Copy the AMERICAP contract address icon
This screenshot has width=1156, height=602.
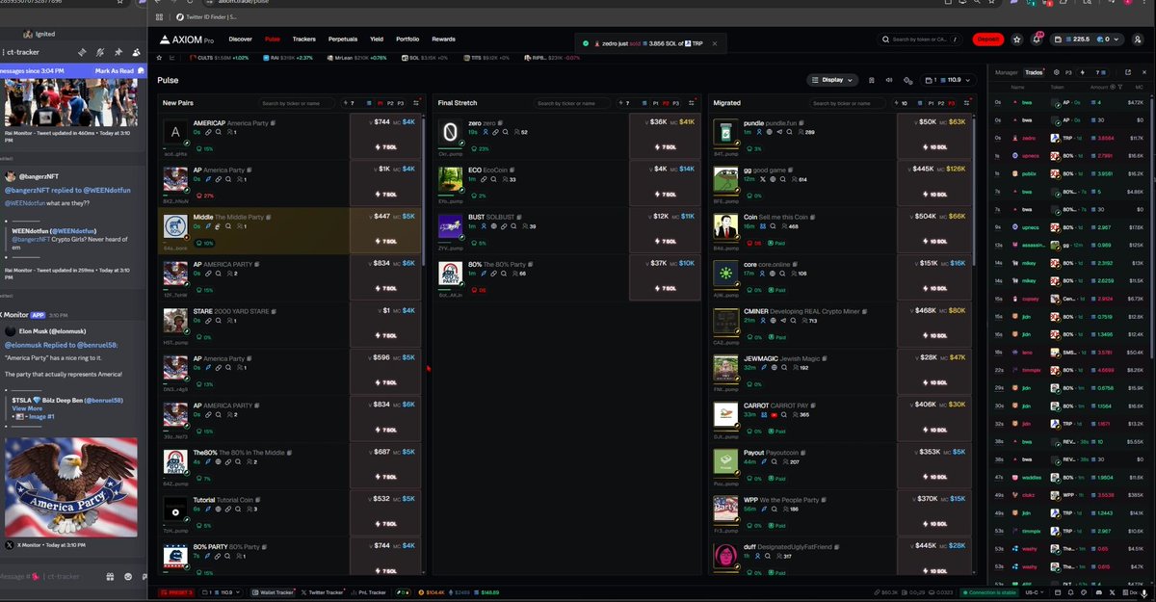(273, 123)
